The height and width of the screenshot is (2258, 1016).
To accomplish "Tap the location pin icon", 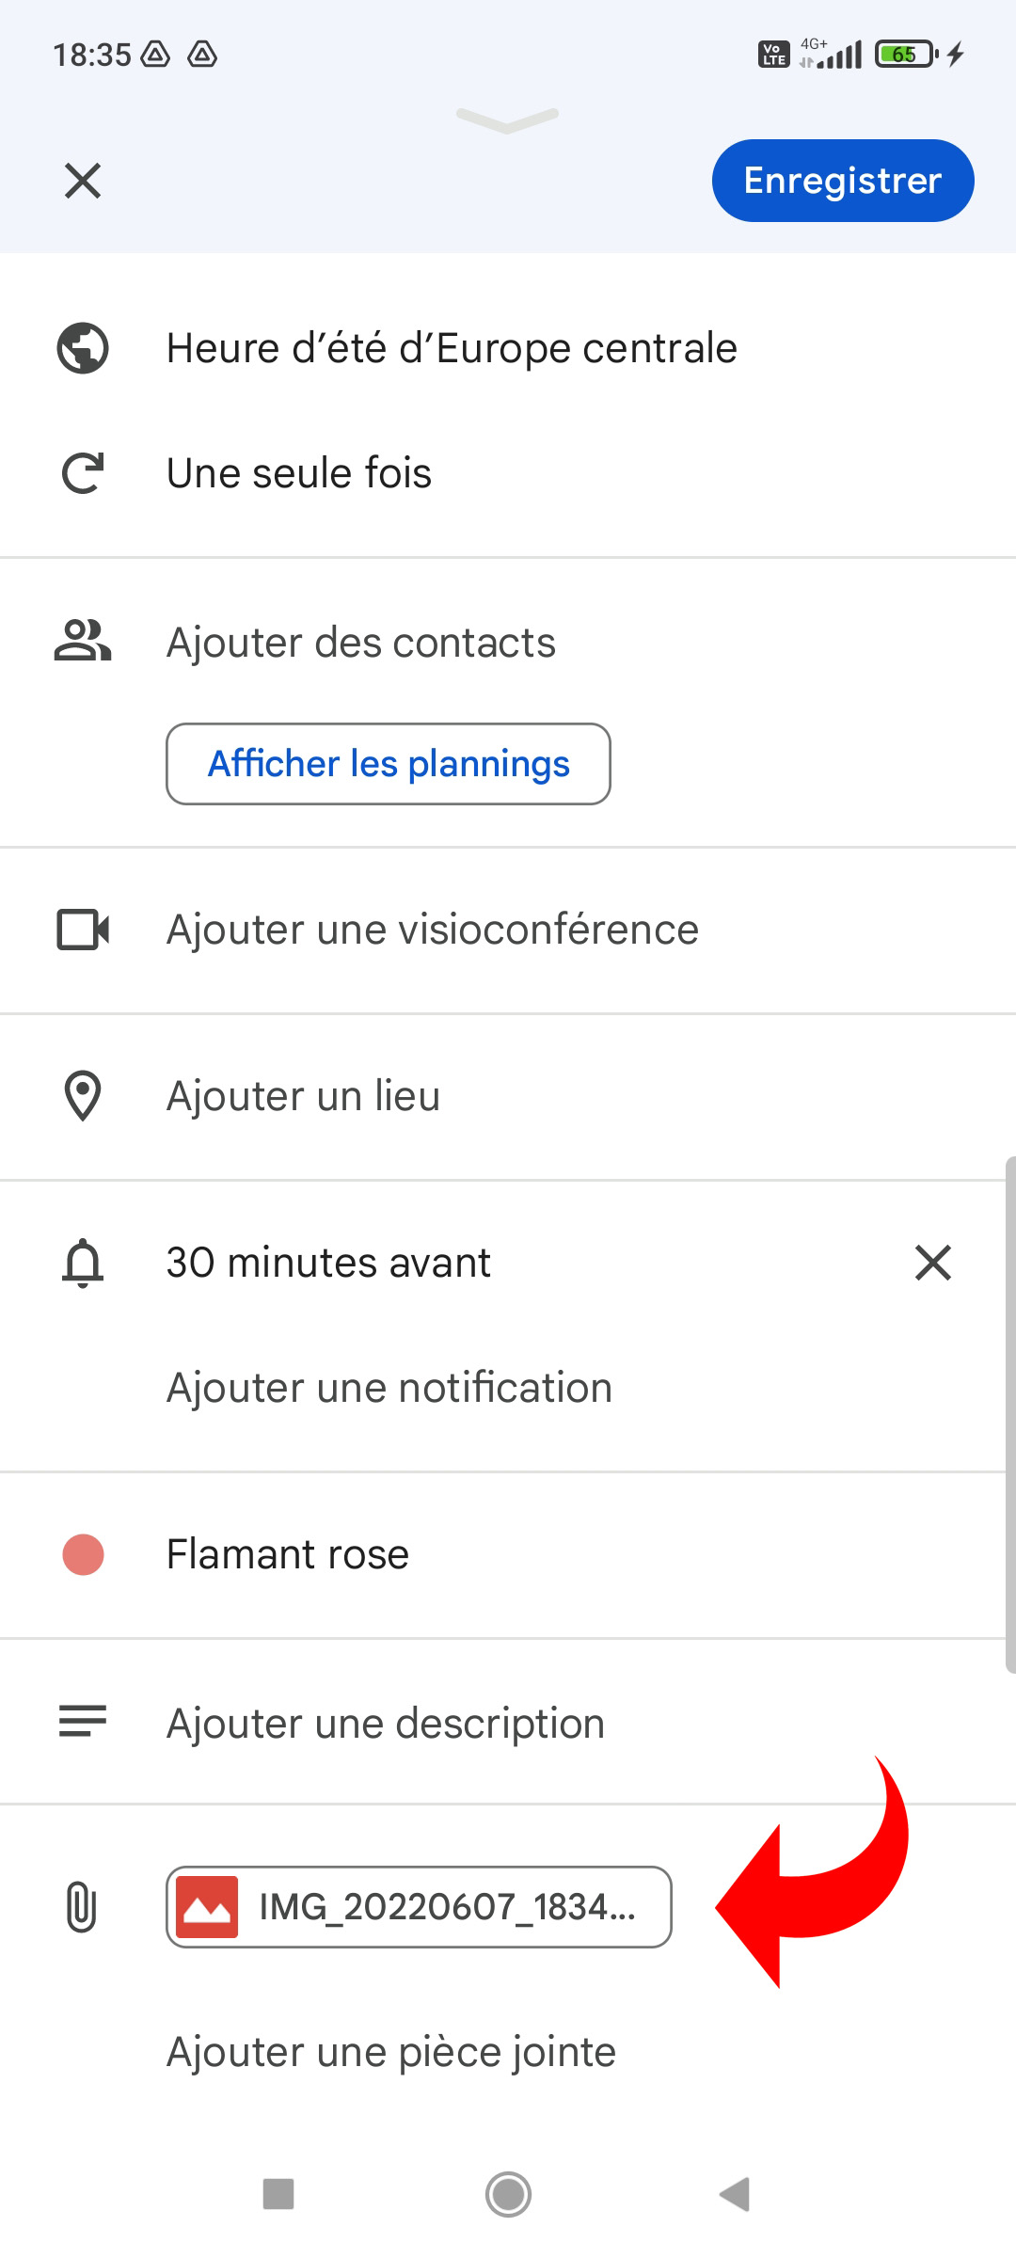I will click(x=83, y=1096).
